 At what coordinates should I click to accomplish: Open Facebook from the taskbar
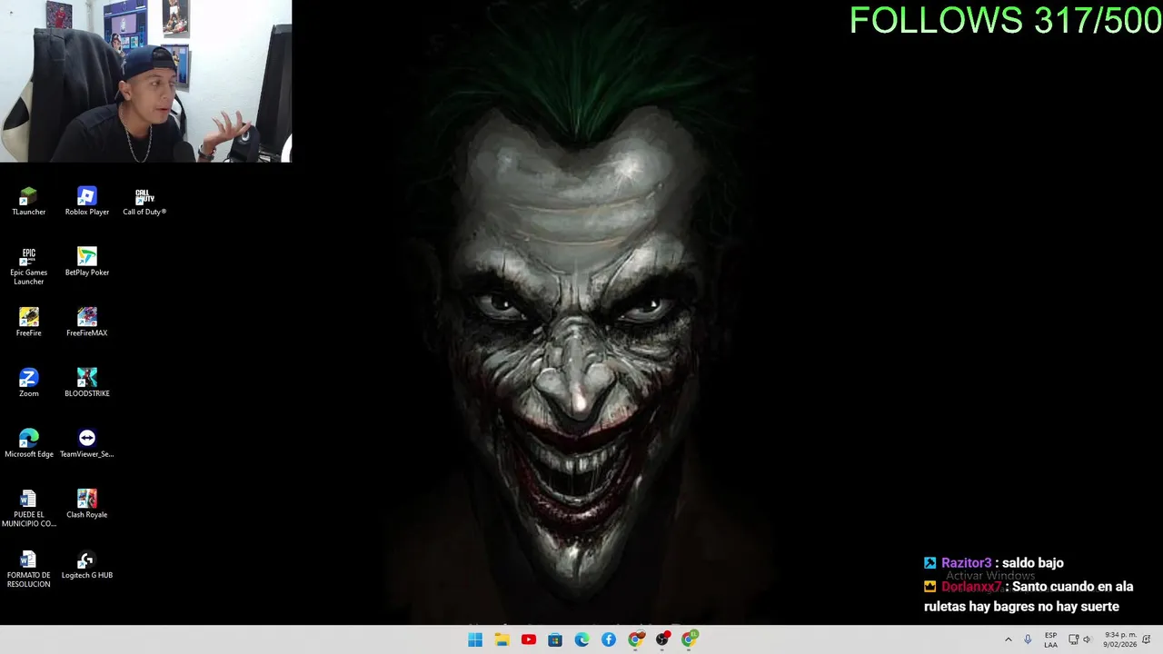609,639
